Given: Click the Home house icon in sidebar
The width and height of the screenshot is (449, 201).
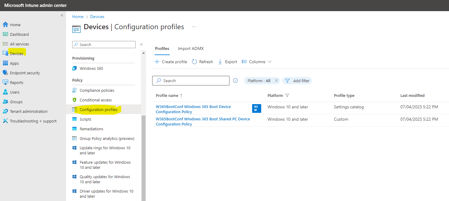Looking at the screenshot, I should [x=5, y=25].
